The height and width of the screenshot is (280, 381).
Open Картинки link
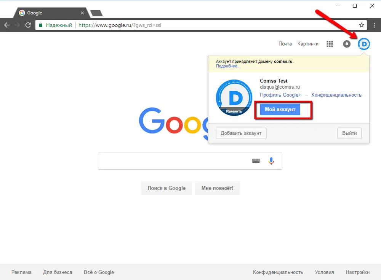(308, 44)
